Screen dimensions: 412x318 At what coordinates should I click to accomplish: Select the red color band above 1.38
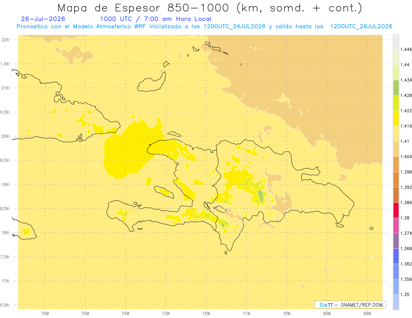click(396, 210)
